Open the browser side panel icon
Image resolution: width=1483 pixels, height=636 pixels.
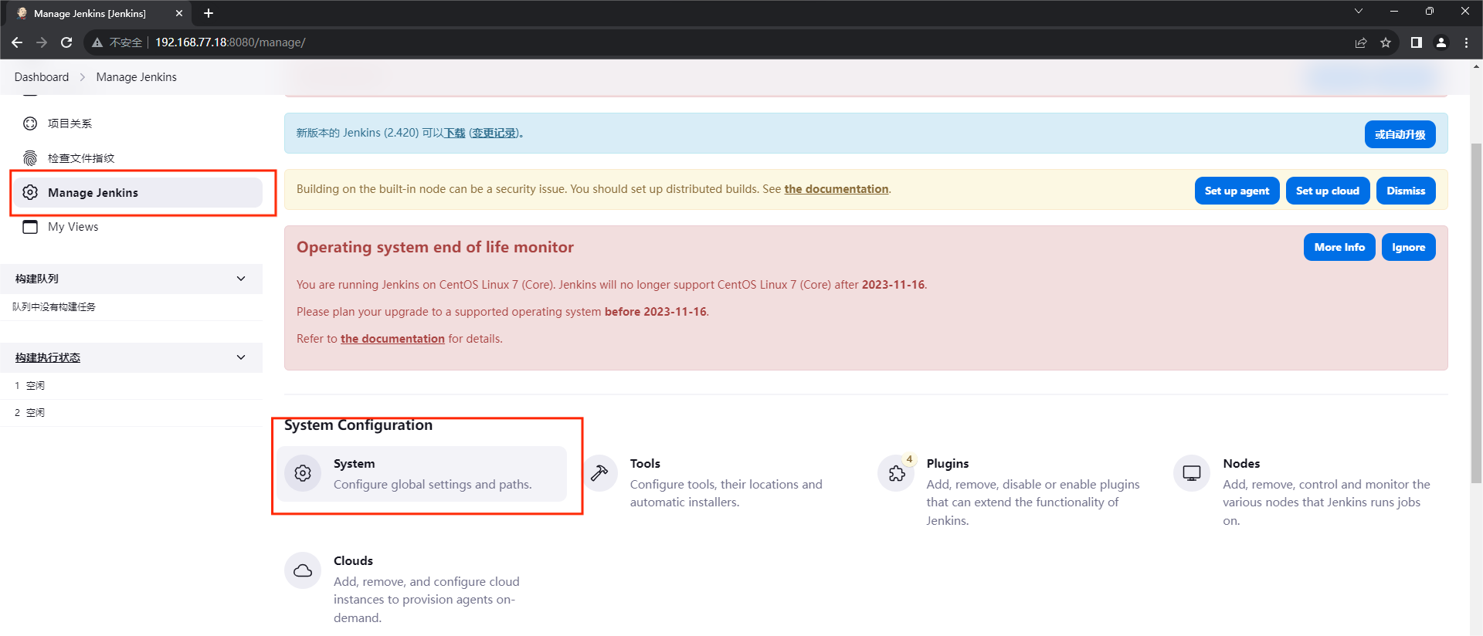coord(1416,42)
